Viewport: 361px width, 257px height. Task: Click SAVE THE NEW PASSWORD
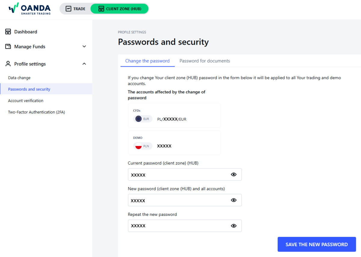point(316,244)
